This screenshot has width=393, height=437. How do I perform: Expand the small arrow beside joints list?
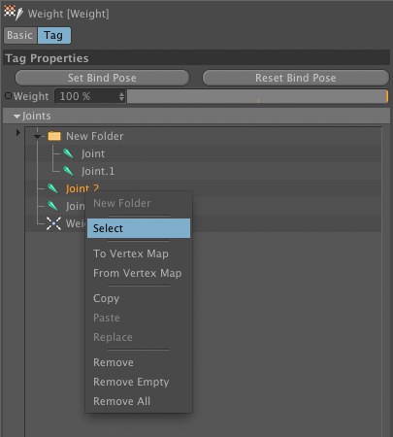(x=18, y=132)
